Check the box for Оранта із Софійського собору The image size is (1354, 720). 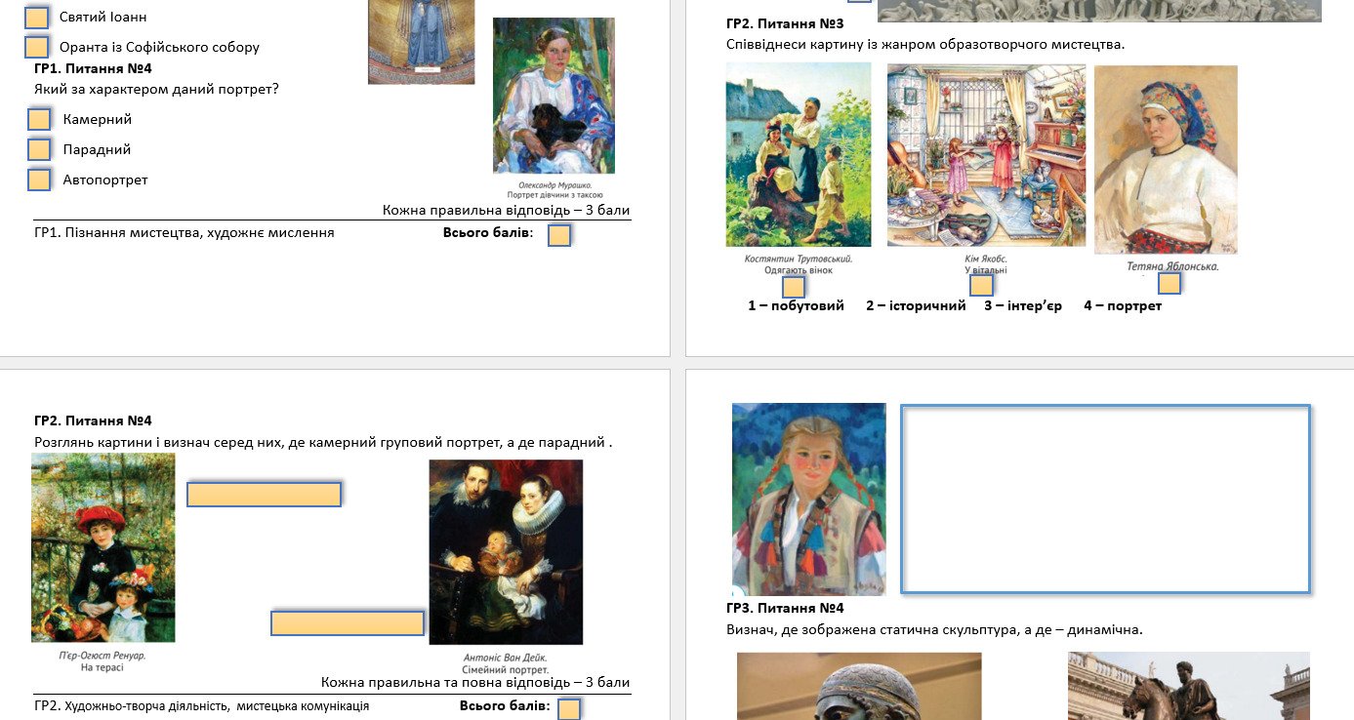click(37, 47)
